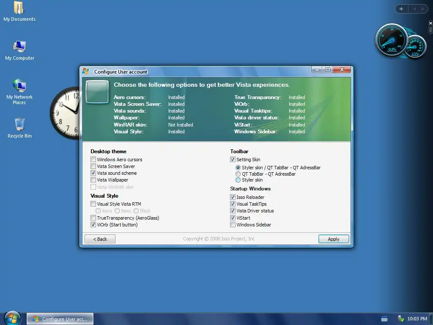Screen dimensions: 433x325
Task: Select the Styler skin only radio option
Action: 238,180
